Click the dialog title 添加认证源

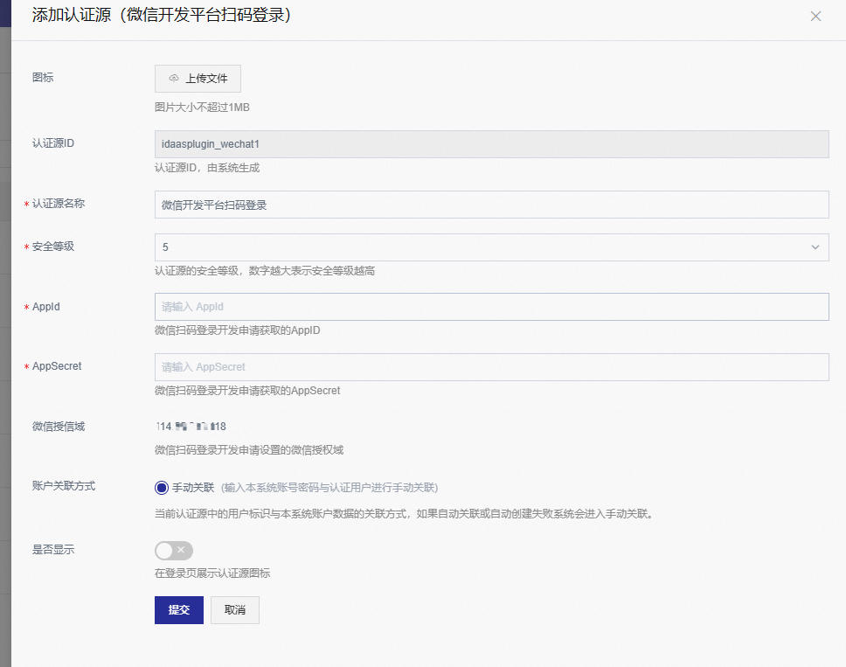click(x=161, y=16)
